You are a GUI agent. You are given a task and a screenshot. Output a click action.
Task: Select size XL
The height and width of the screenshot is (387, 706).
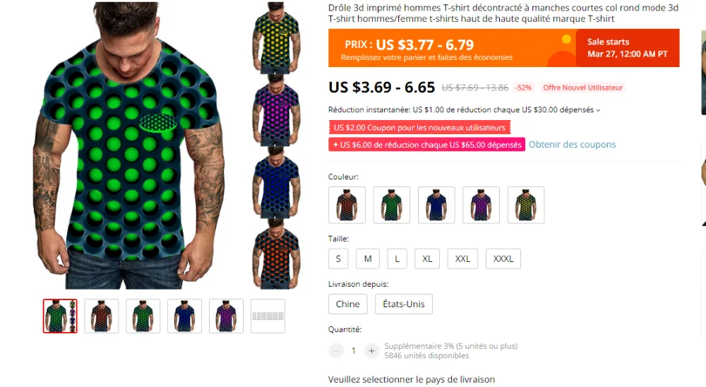click(427, 258)
